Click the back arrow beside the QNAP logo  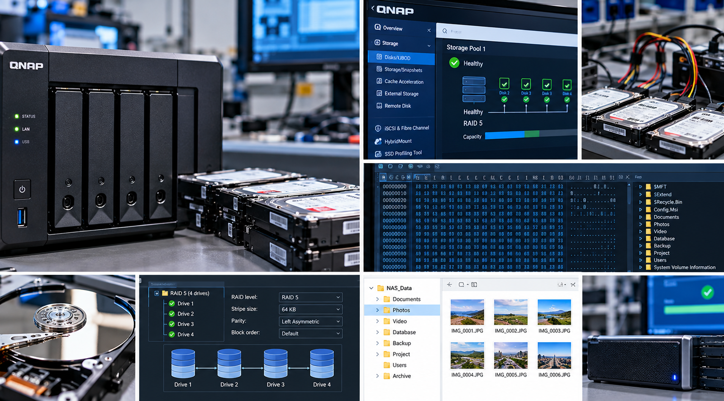pos(372,9)
